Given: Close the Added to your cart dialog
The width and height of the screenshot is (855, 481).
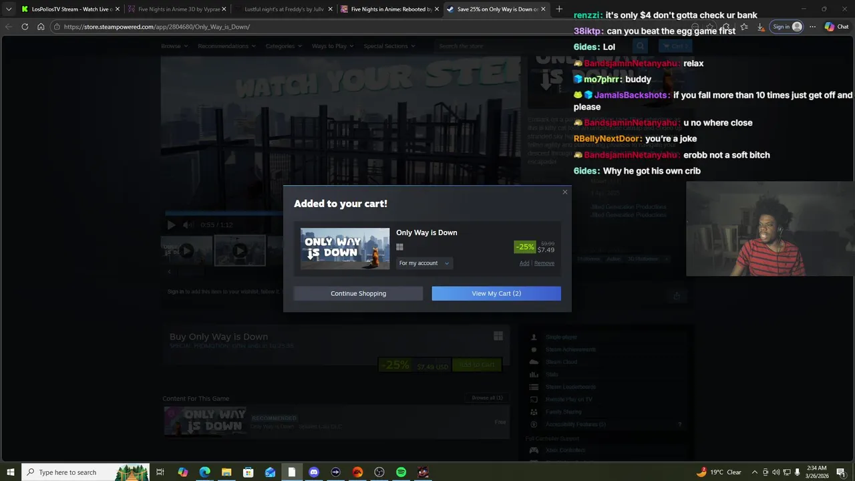Looking at the screenshot, I should [x=564, y=192].
